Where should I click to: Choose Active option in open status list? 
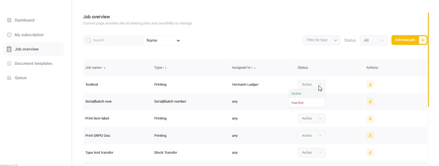point(296,94)
